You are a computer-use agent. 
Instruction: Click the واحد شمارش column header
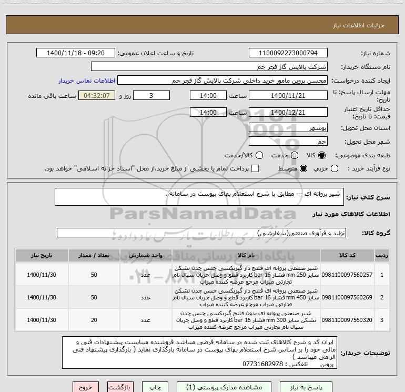click(x=146, y=255)
